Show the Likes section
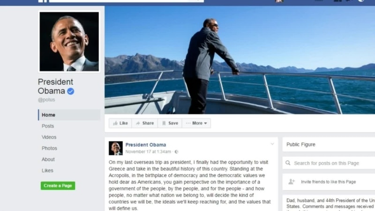Viewport: 375px width, 211px height. pos(47,171)
